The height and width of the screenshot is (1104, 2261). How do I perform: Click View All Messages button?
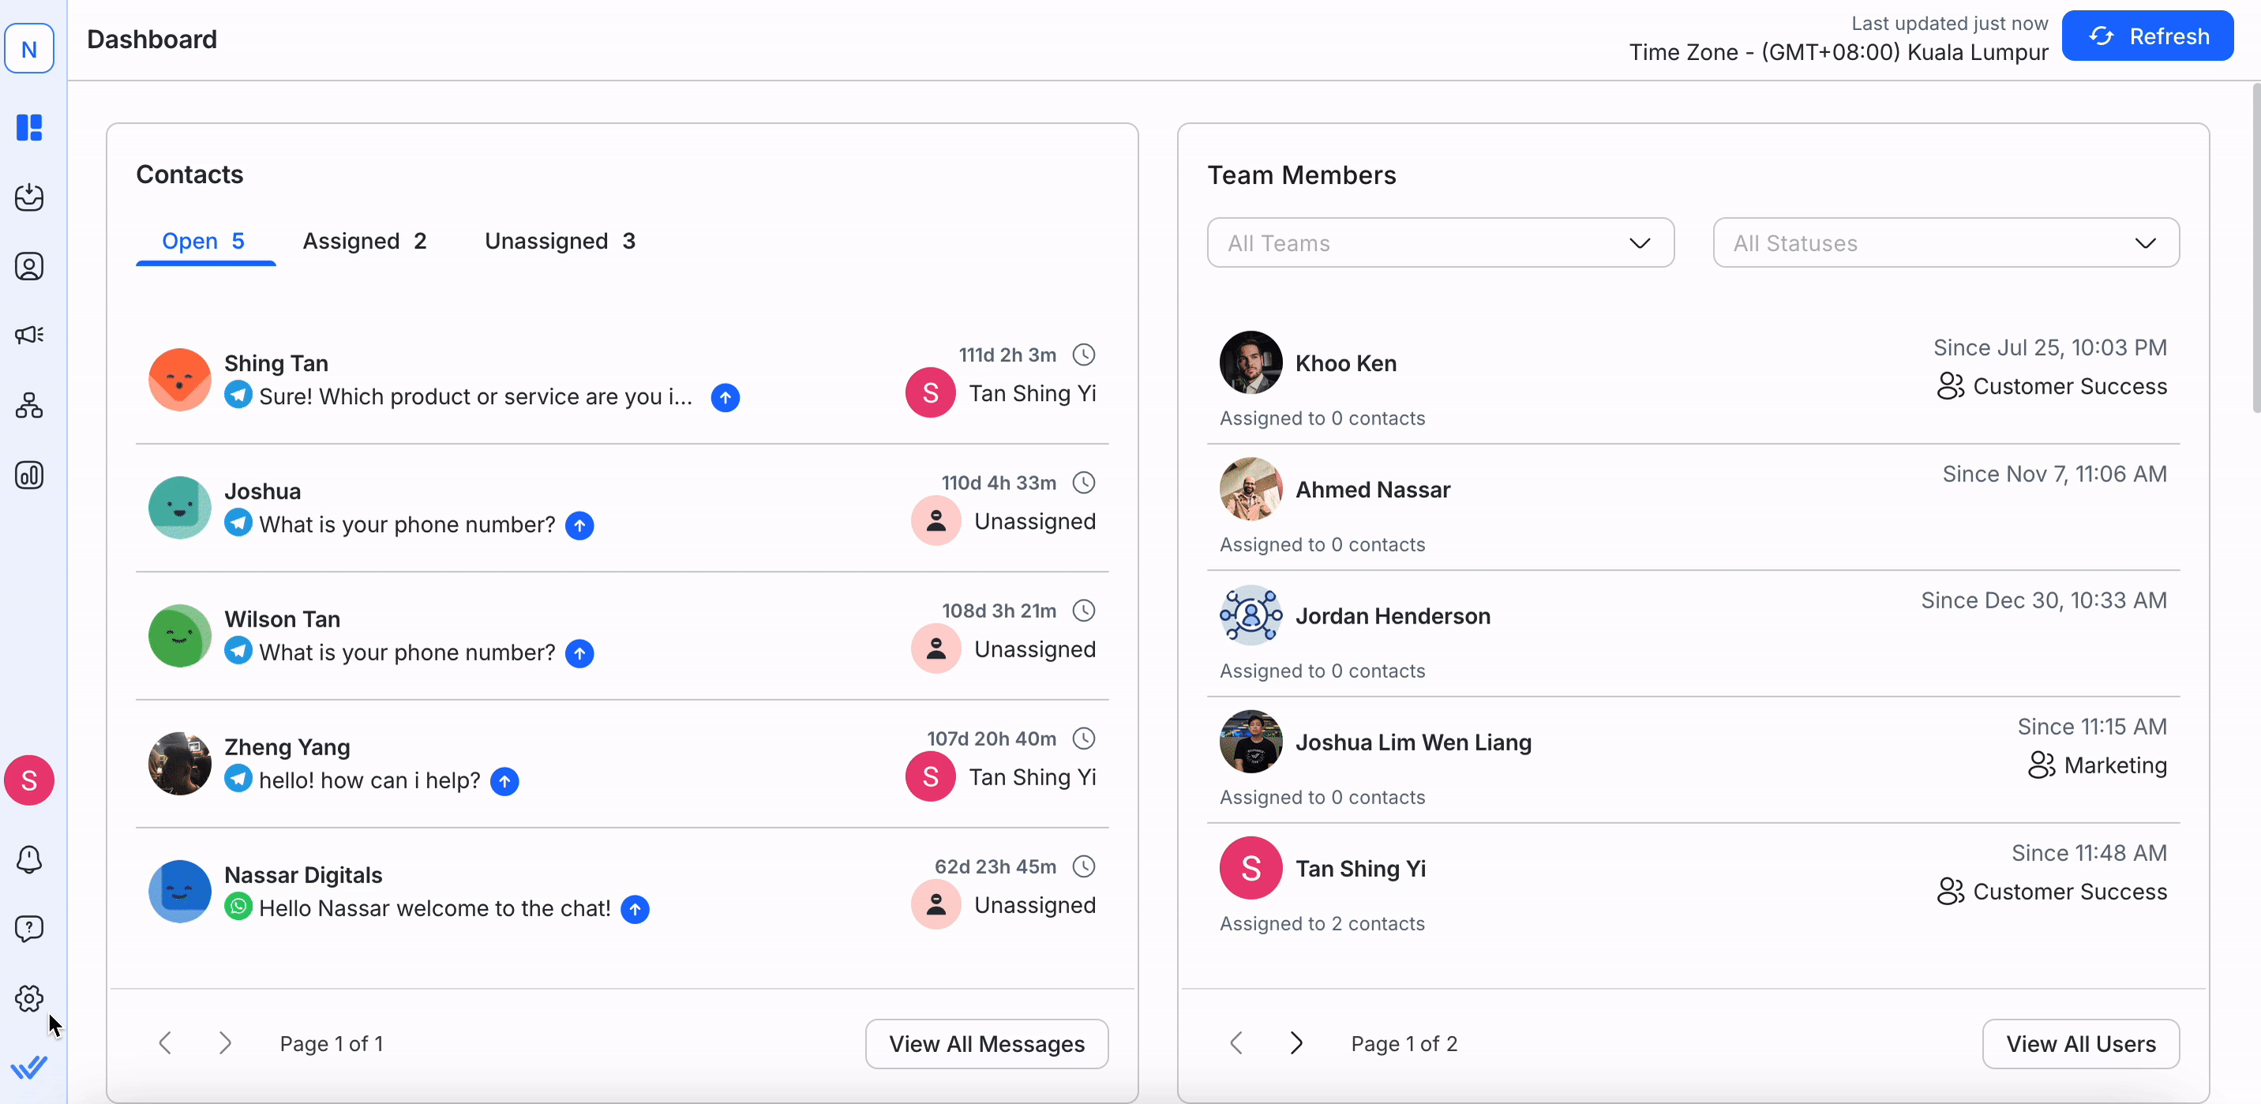[986, 1043]
